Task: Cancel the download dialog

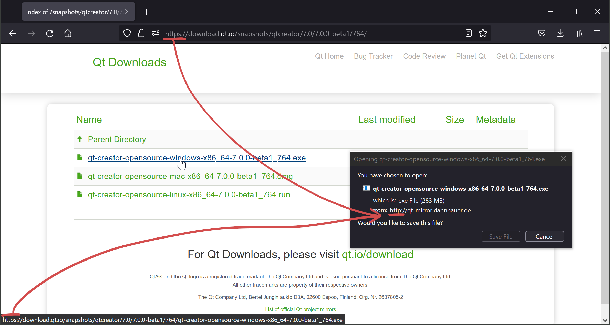Action: pyautogui.click(x=545, y=236)
